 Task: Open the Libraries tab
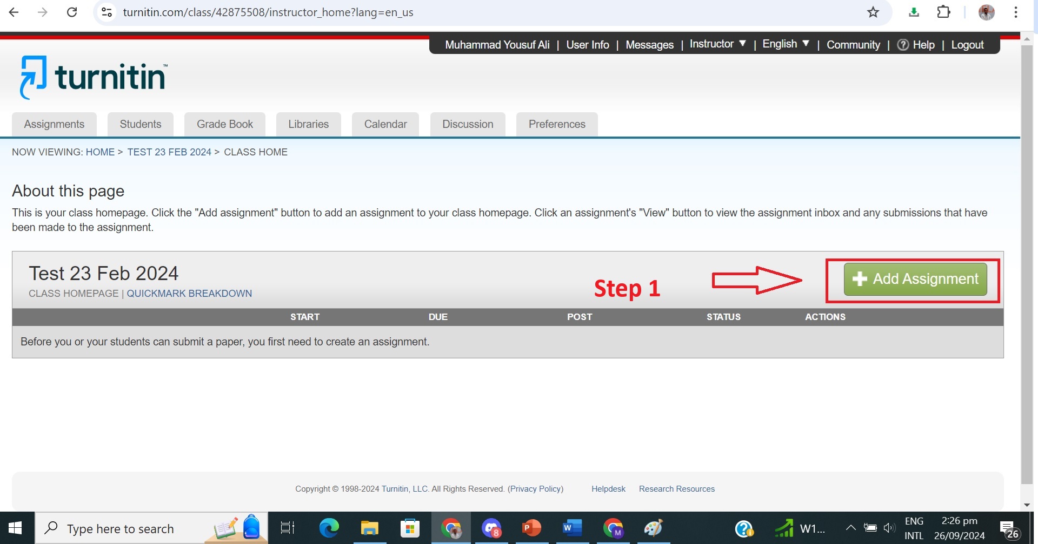308,124
